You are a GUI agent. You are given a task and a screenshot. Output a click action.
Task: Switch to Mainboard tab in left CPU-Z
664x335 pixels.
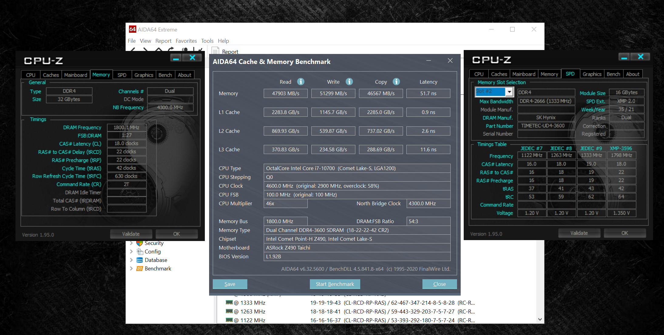[76, 75]
